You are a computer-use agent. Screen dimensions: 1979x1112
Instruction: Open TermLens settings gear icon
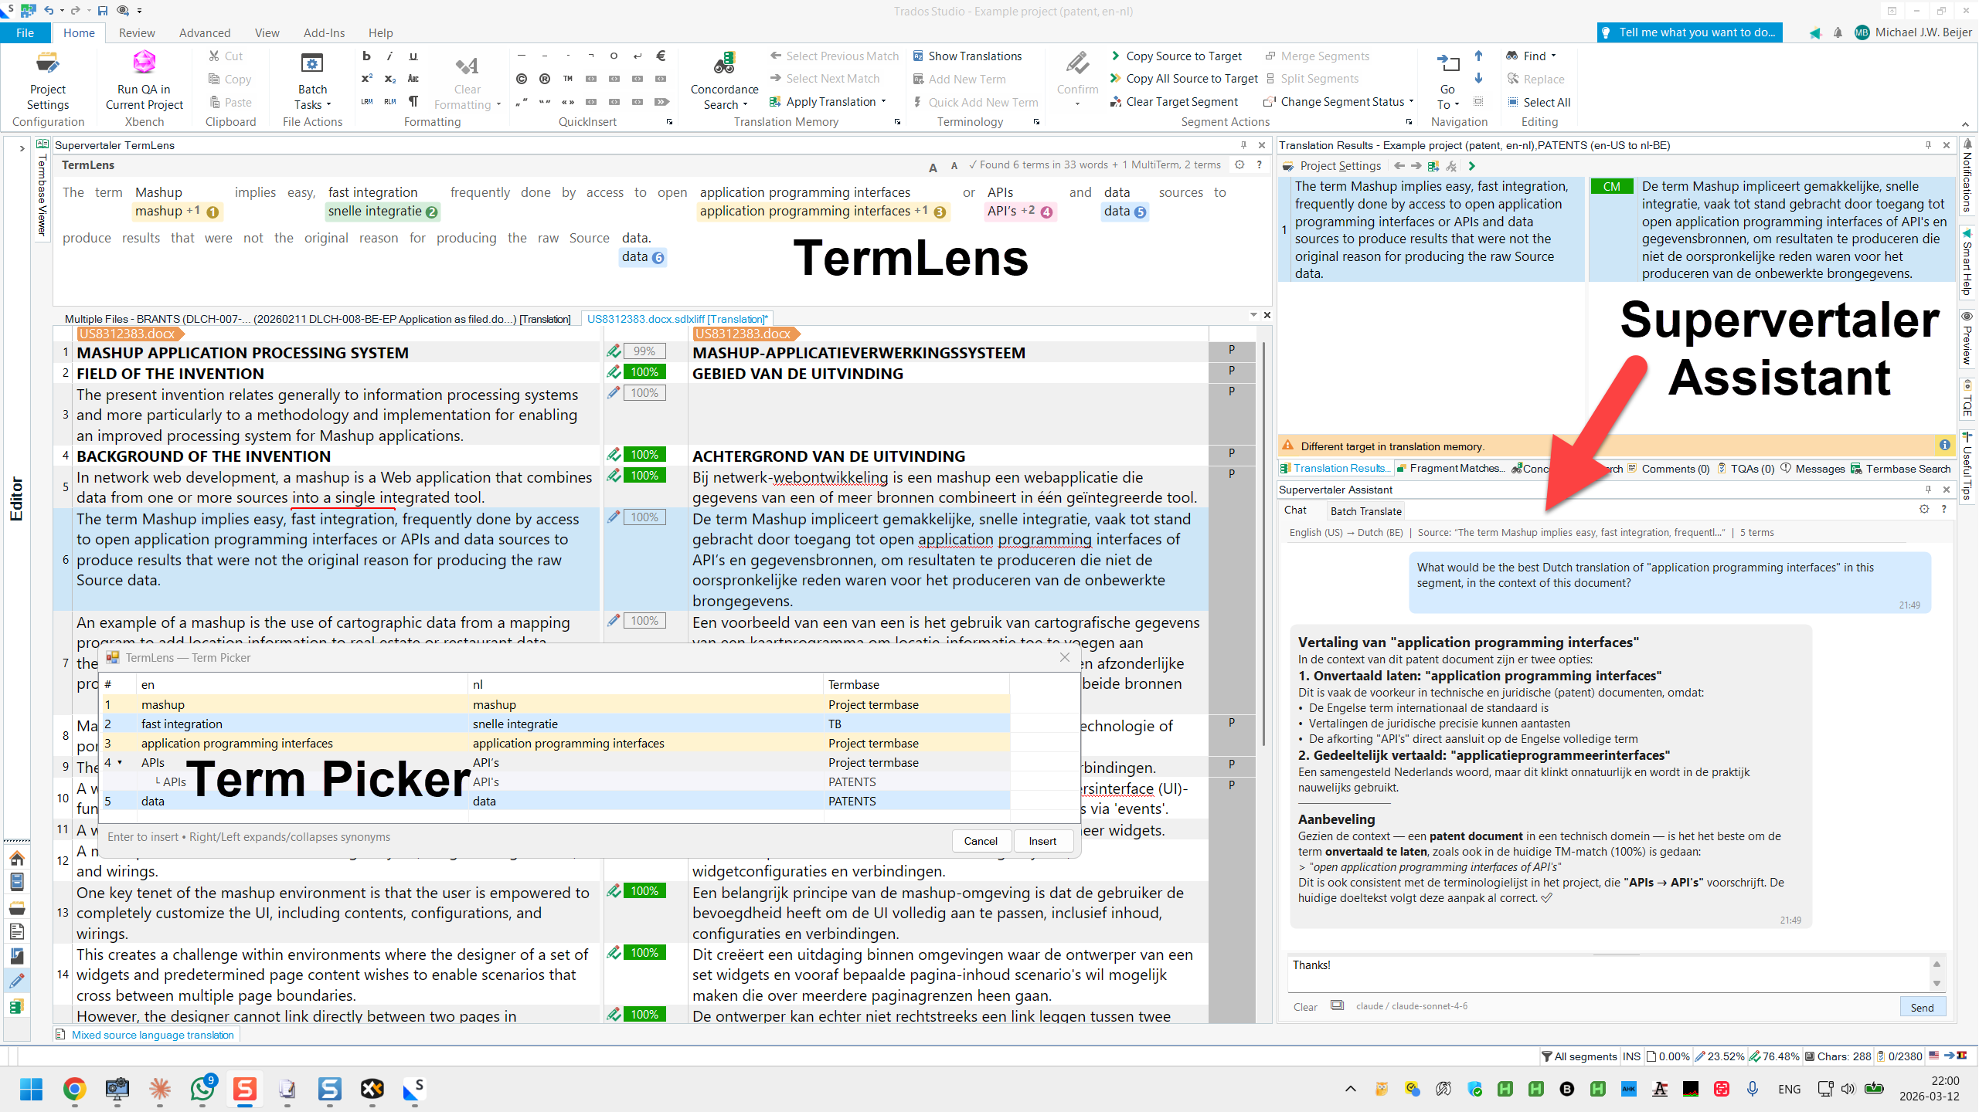(x=1239, y=164)
